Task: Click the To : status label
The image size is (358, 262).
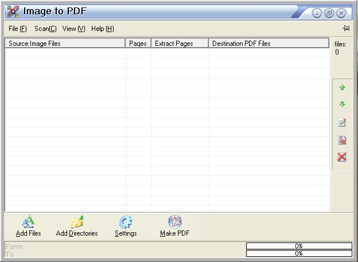Action: coord(12,254)
